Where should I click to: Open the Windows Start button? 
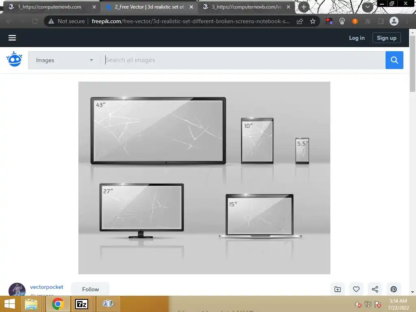point(10,304)
